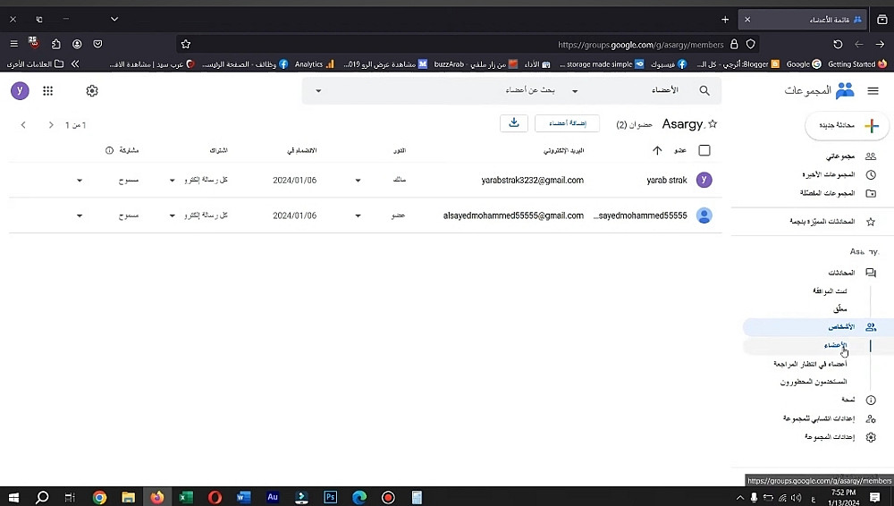Image resolution: width=894 pixels, height=506 pixels.
Task: Click the tracking protection shield icon
Action: tap(751, 44)
